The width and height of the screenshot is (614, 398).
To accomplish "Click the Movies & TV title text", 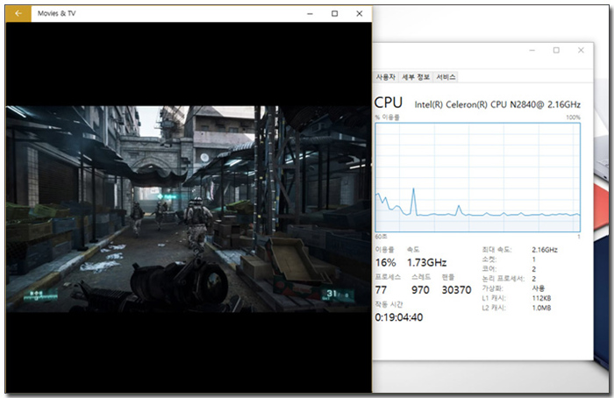I will [57, 13].
